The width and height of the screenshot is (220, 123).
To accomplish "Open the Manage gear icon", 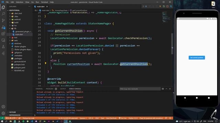I will click(x=3, y=113).
